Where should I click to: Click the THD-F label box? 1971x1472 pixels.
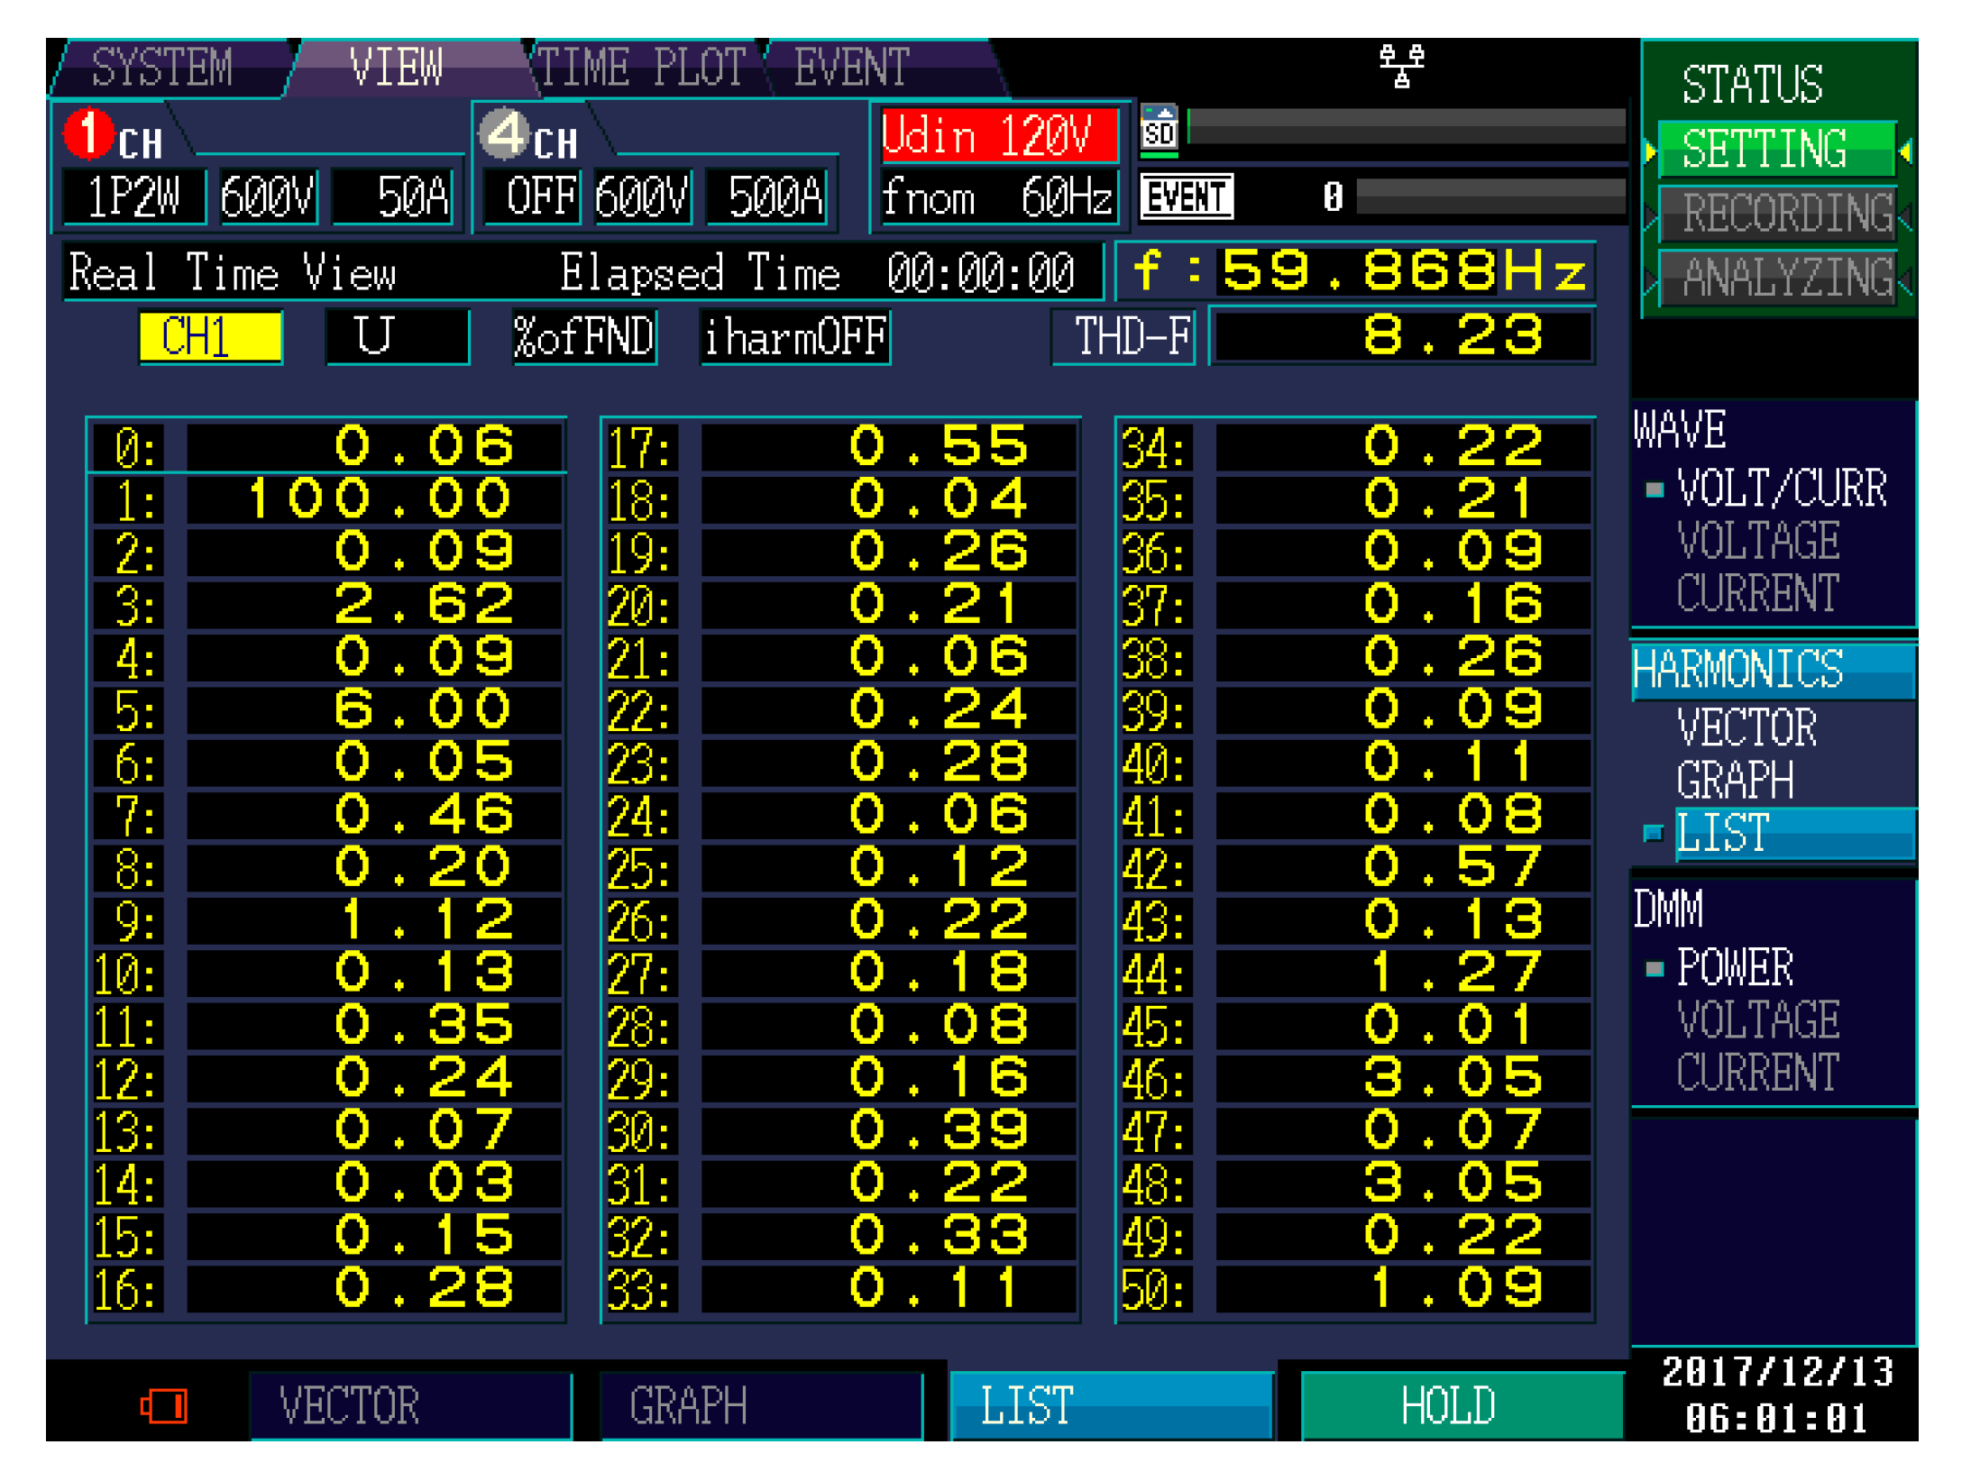point(1123,336)
